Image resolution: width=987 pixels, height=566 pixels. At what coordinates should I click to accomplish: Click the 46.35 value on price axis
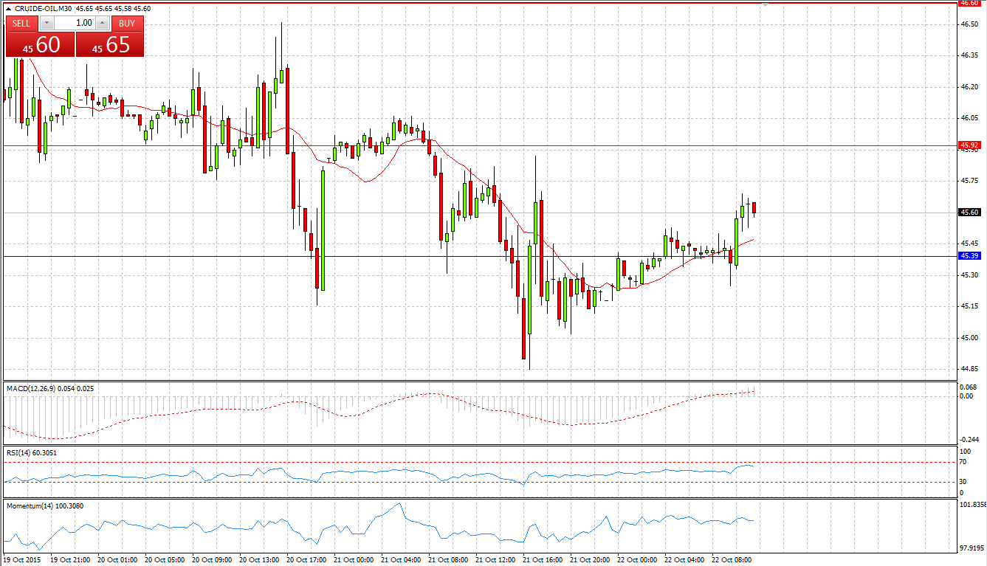[x=969, y=55]
